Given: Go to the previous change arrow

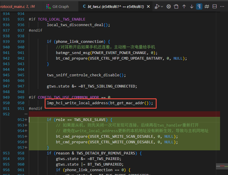Looking at the screenshot, I should click(x=184, y=6).
